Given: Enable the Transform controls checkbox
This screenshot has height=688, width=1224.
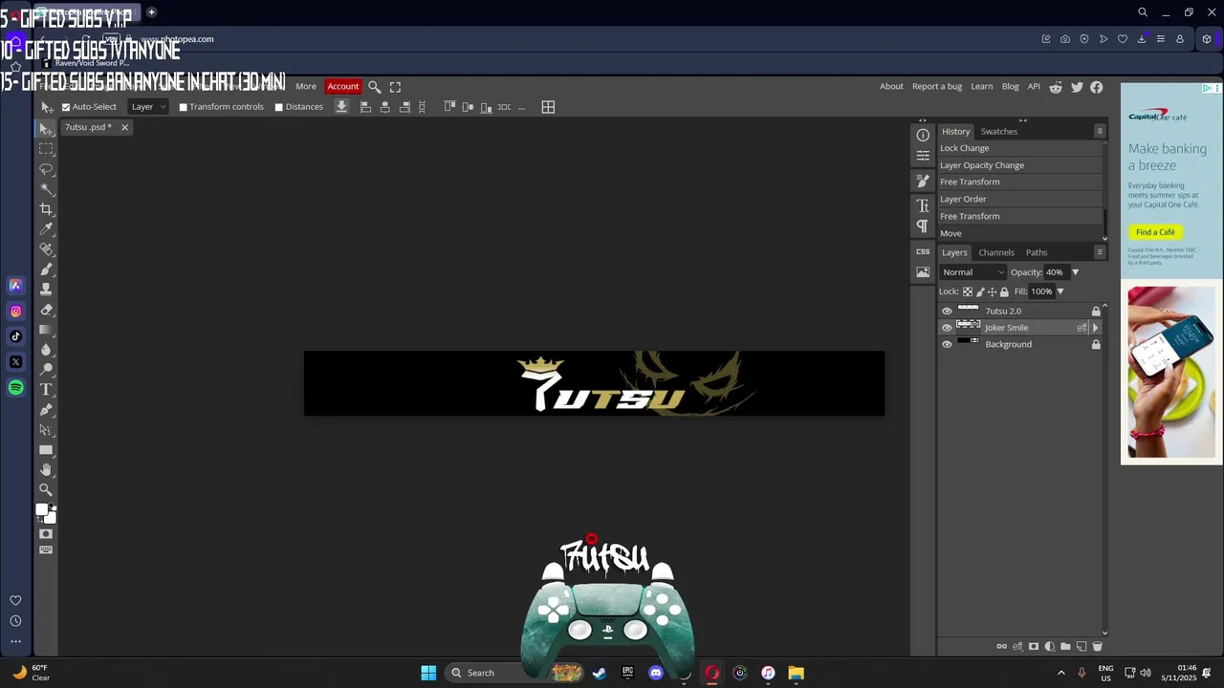Looking at the screenshot, I should [x=183, y=107].
